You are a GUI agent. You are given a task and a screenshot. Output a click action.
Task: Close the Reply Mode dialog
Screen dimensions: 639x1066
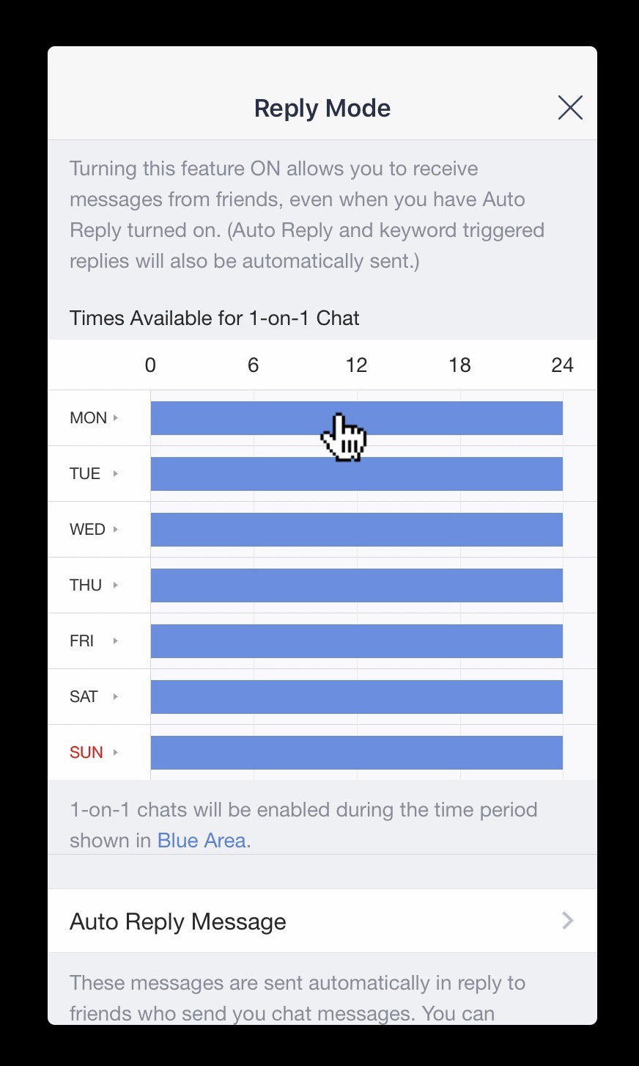[570, 108]
